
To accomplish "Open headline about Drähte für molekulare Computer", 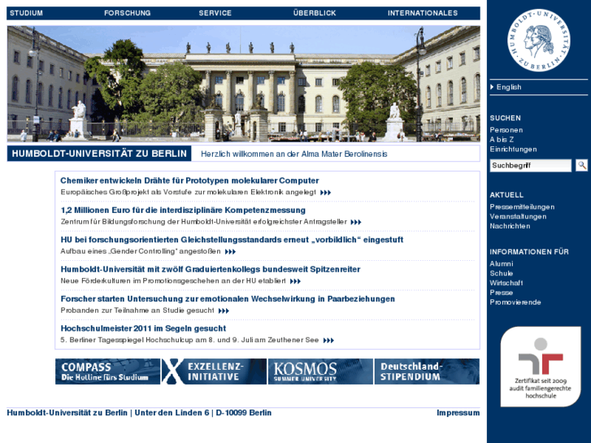I will tap(189, 180).
